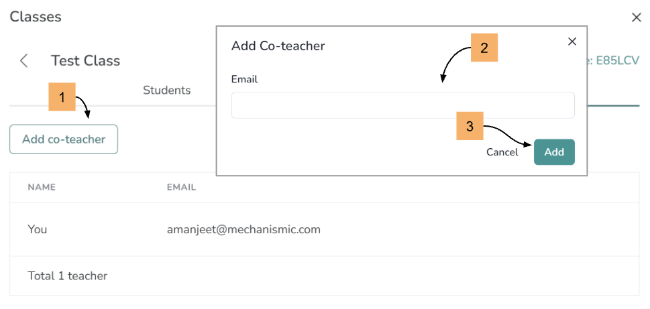Image resolution: width=650 pixels, height=309 pixels.
Task: Click the Add co-teacher button
Action: [64, 139]
